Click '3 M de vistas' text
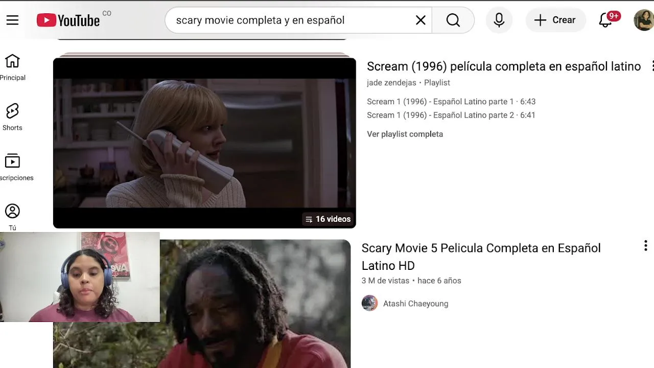Viewport: 654px width, 368px height. pyautogui.click(x=385, y=281)
